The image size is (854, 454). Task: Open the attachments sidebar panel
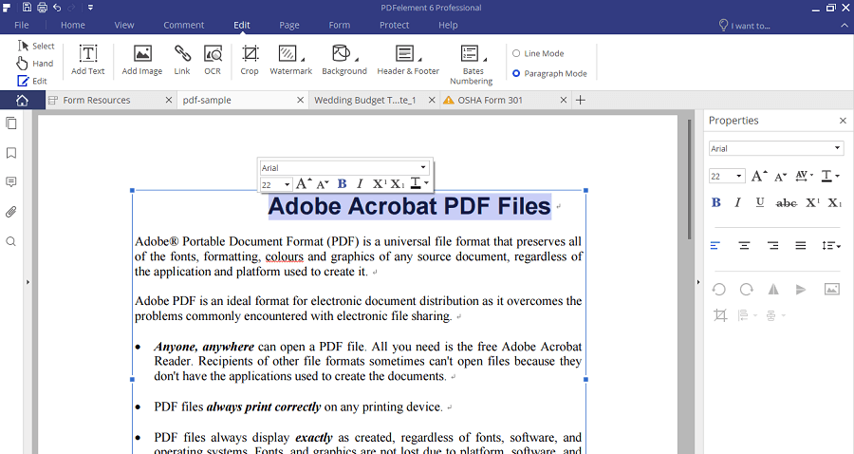point(10,212)
